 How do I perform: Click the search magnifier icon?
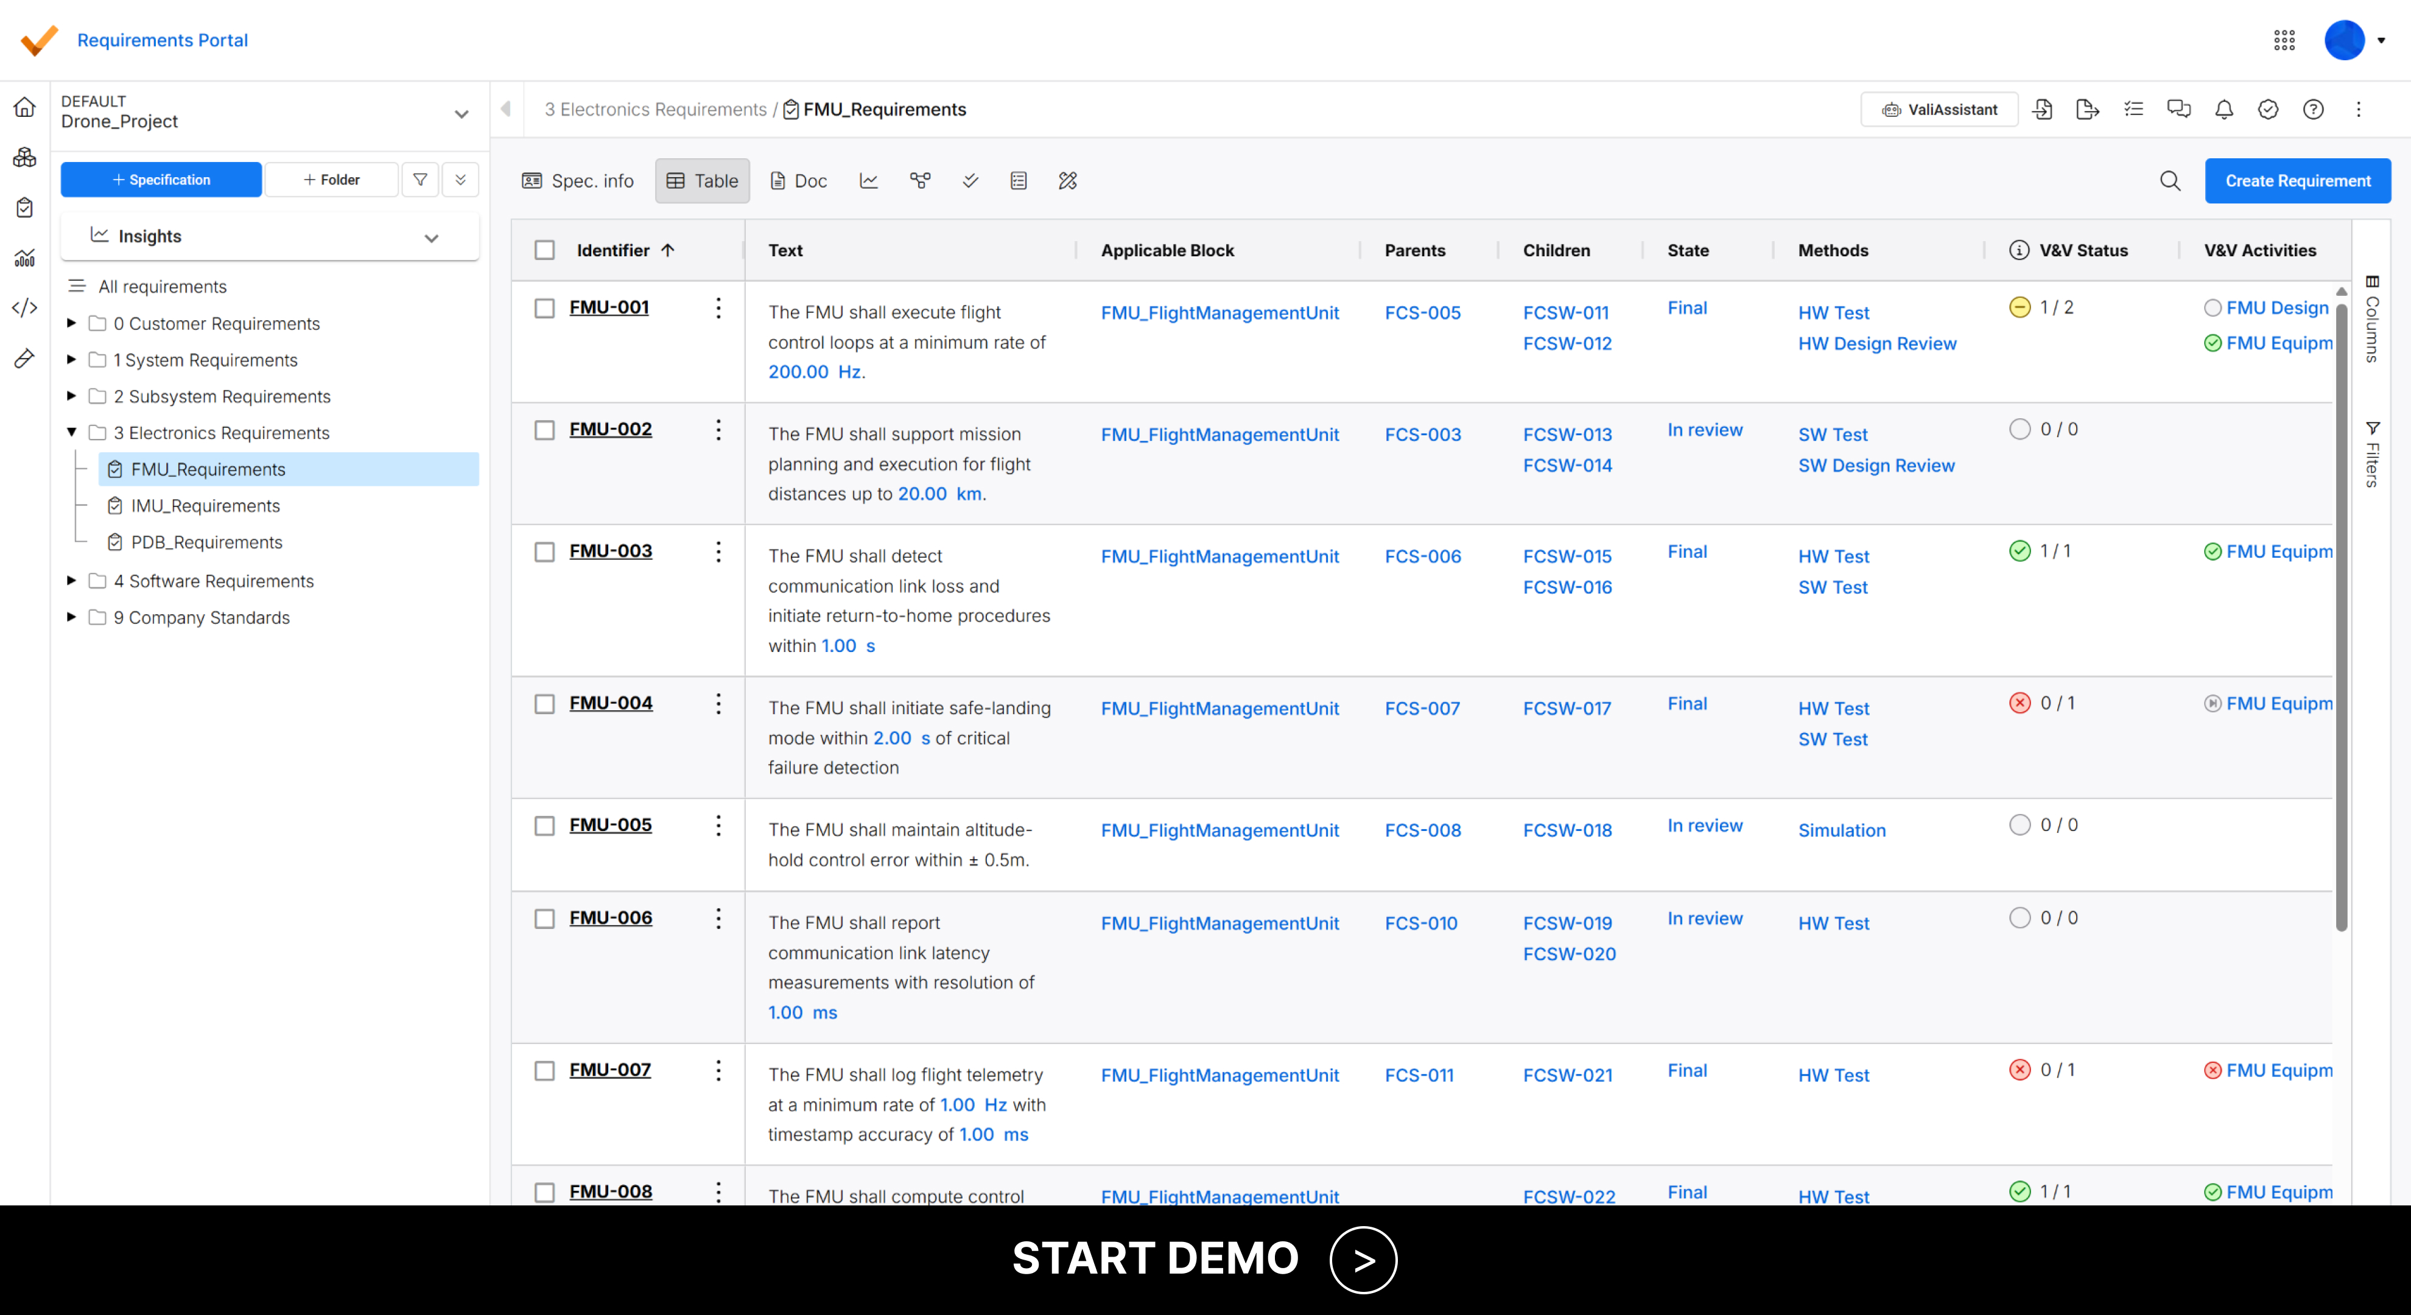tap(2169, 181)
